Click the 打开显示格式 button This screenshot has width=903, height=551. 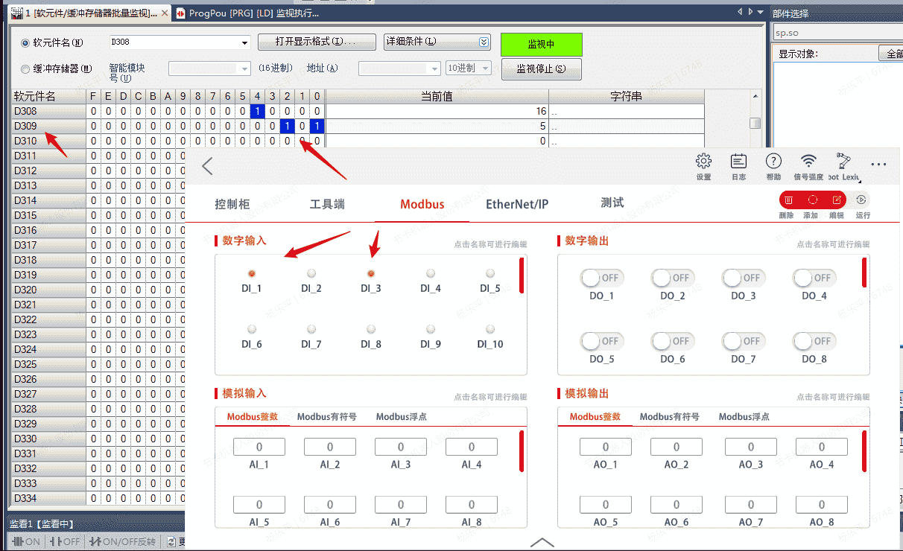[315, 42]
